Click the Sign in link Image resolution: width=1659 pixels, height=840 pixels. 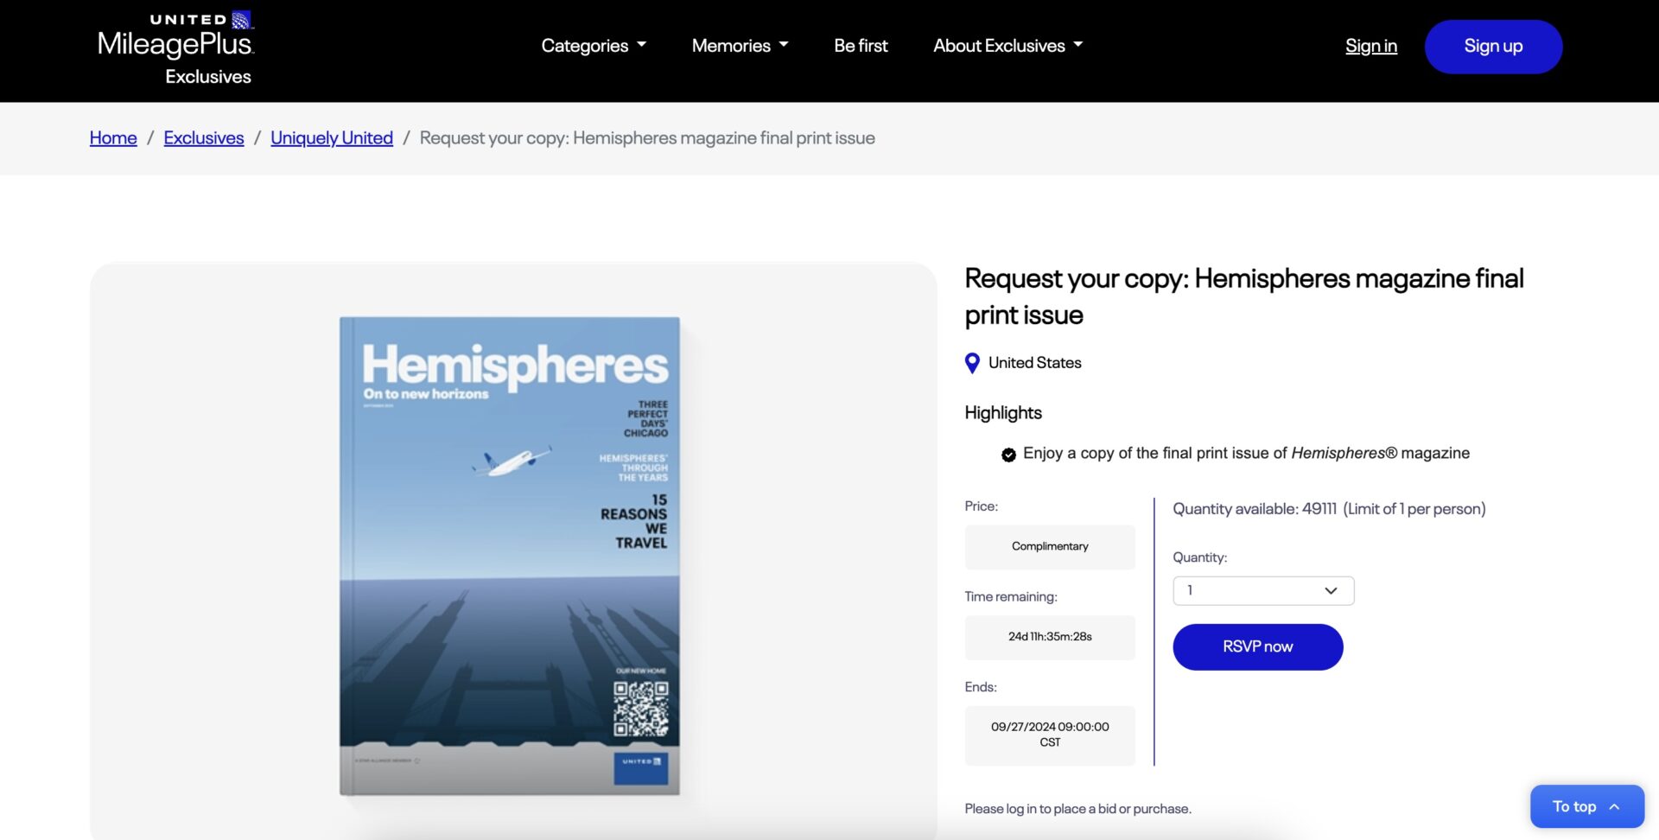click(x=1371, y=46)
